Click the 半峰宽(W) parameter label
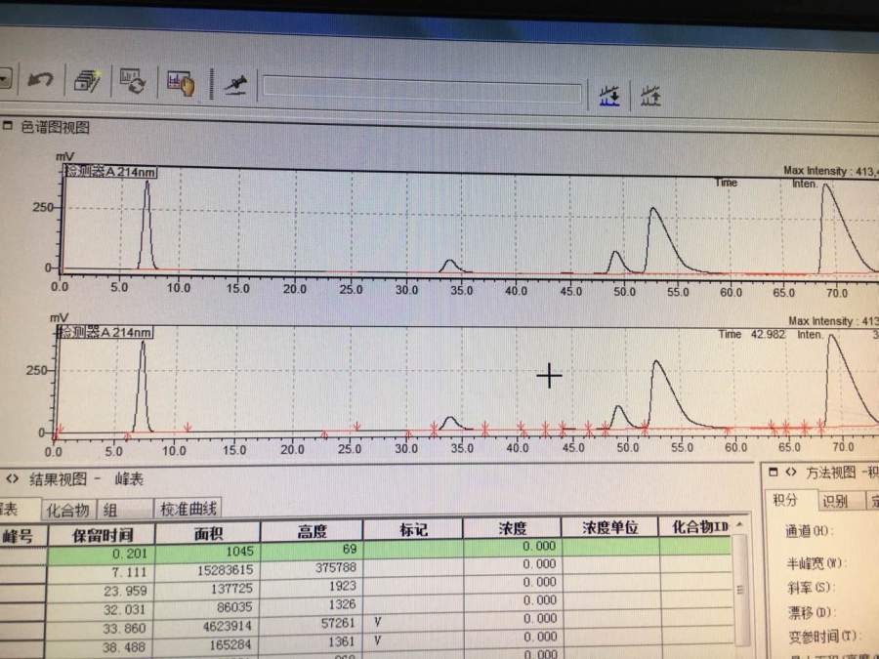 point(816,562)
